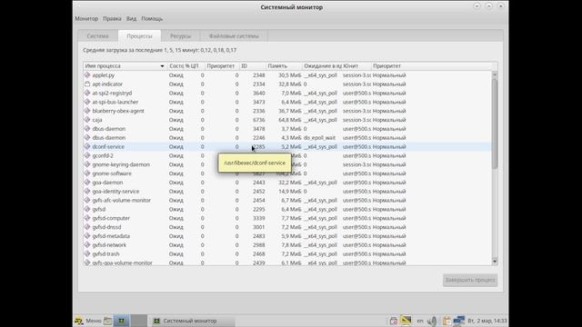Click the gvfsd-network process icon
582x327 pixels.
(x=87, y=245)
